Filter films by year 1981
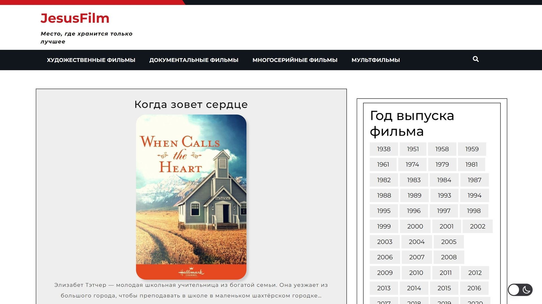This screenshot has height=304, width=542. [x=471, y=164]
